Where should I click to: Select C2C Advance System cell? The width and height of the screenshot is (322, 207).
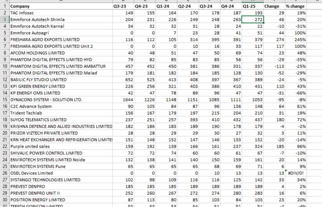[x=61, y=106]
